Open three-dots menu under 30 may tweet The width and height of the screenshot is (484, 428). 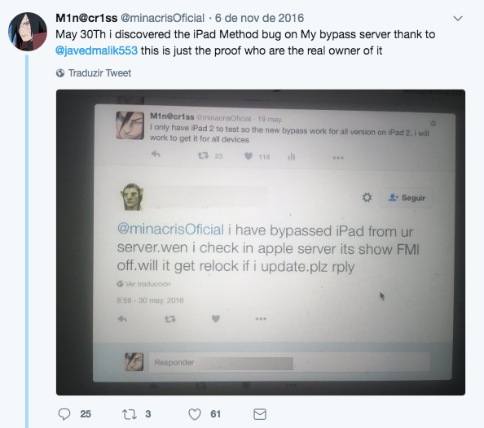tap(261, 318)
